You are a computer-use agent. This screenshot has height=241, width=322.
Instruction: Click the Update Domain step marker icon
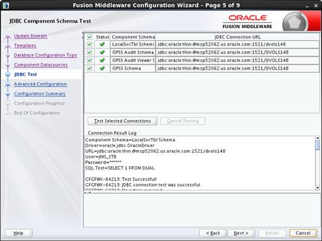click(8, 36)
